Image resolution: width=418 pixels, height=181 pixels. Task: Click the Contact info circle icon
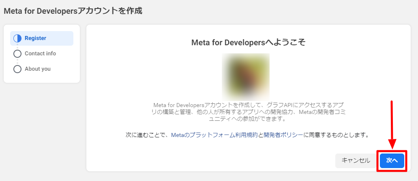point(17,54)
